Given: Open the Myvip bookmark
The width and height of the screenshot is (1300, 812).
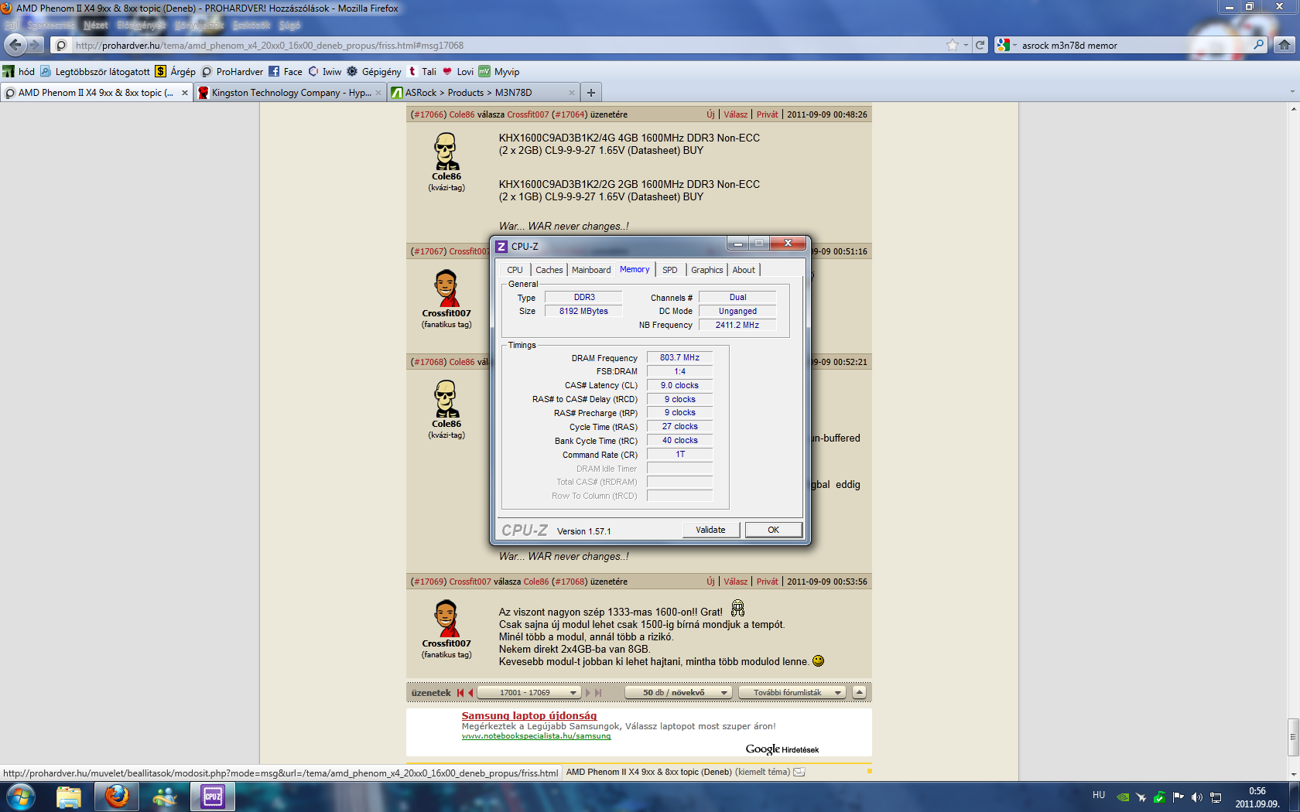Looking at the screenshot, I should (x=499, y=71).
